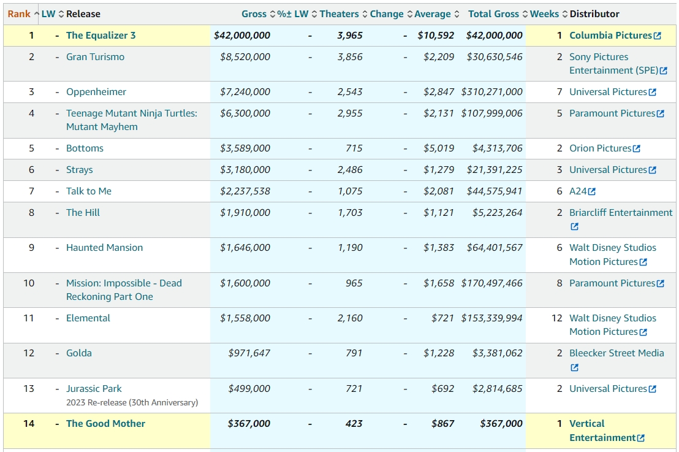Open Paramount Pictures link in Ninja Turtles row
The width and height of the screenshot is (679, 452).
[x=612, y=113]
